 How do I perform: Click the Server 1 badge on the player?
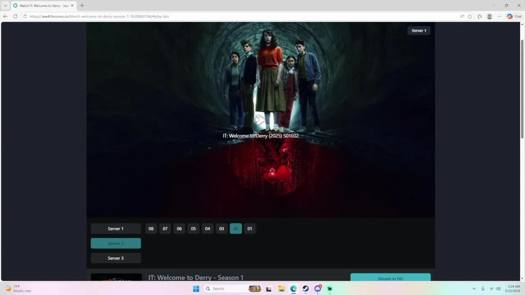pyautogui.click(x=419, y=31)
